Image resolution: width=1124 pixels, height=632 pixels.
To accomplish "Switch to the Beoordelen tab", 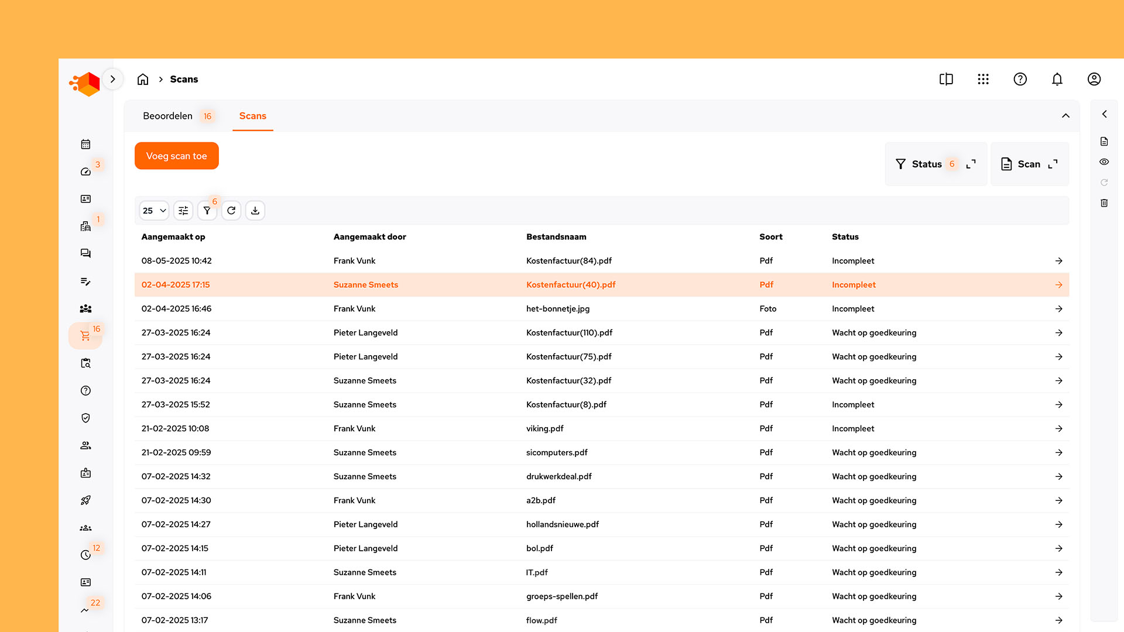I will coord(168,116).
